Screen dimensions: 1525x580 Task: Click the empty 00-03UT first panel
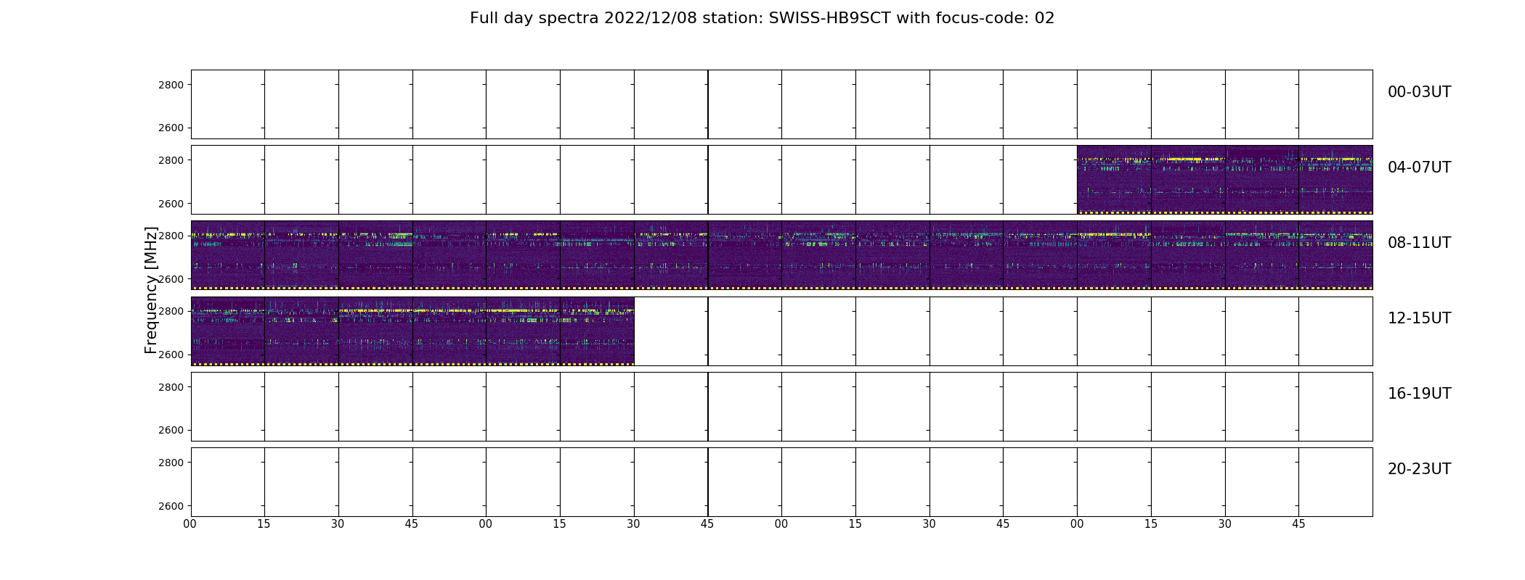coord(228,104)
